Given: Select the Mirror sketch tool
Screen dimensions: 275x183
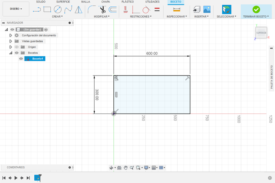Looking at the screenshot, I should tap(78, 10).
